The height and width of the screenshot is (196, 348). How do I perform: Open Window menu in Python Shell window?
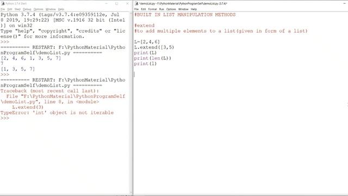51,9
